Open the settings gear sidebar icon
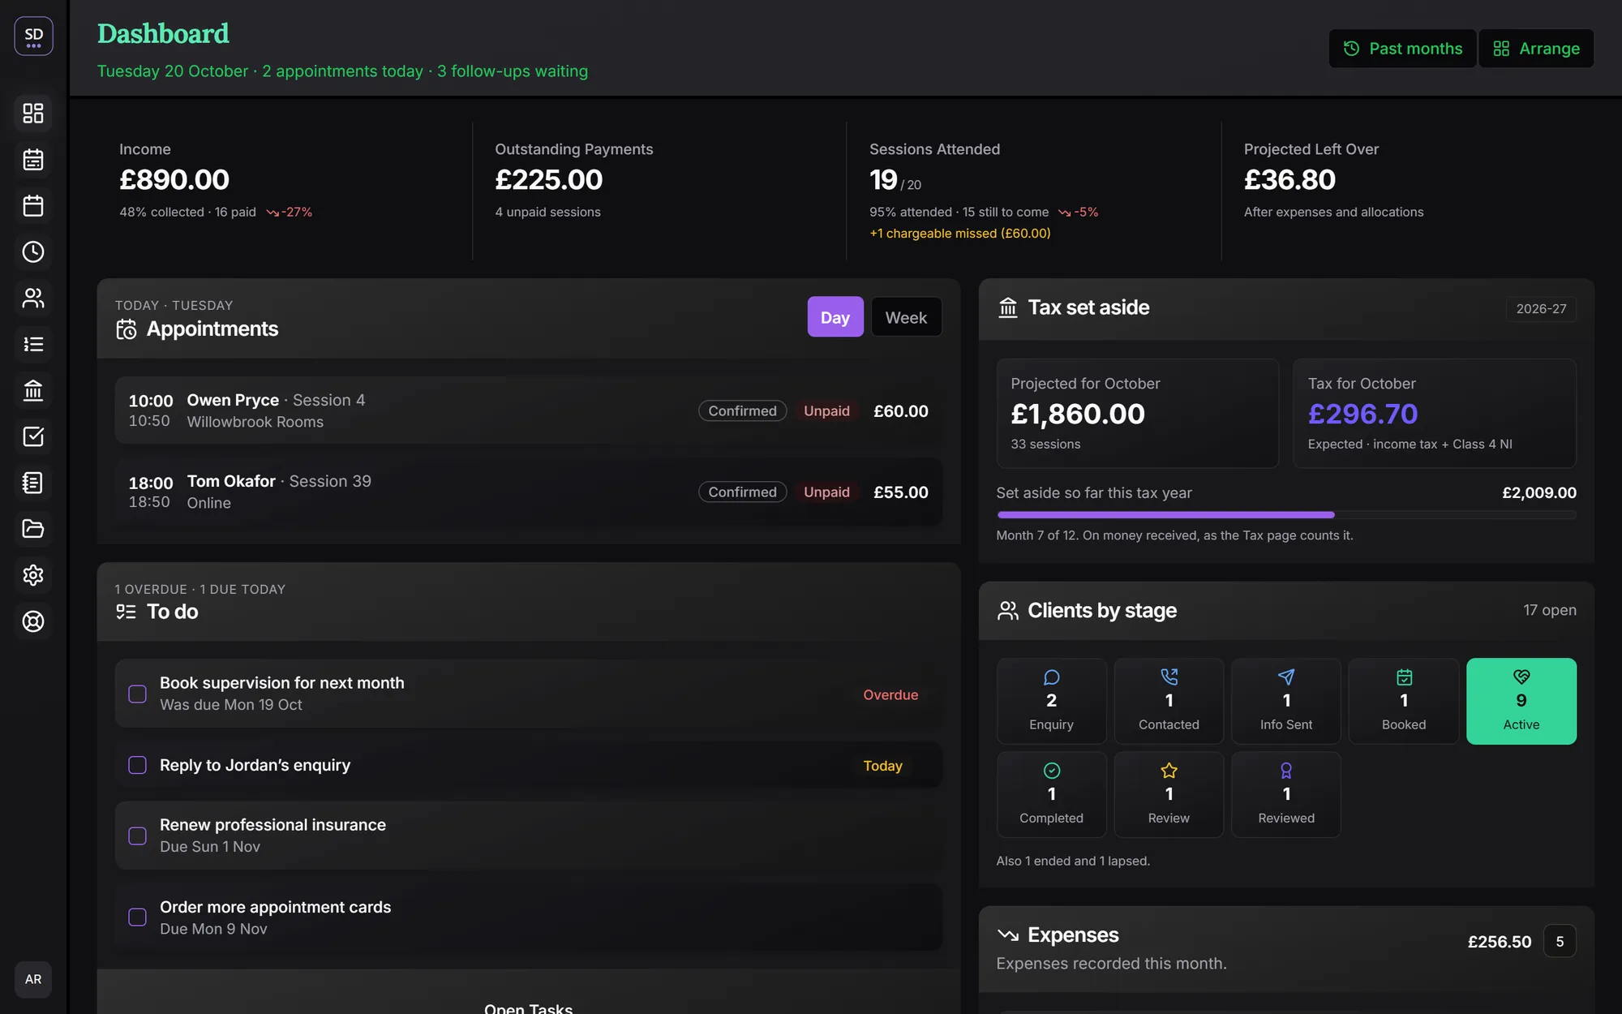 [x=33, y=575]
